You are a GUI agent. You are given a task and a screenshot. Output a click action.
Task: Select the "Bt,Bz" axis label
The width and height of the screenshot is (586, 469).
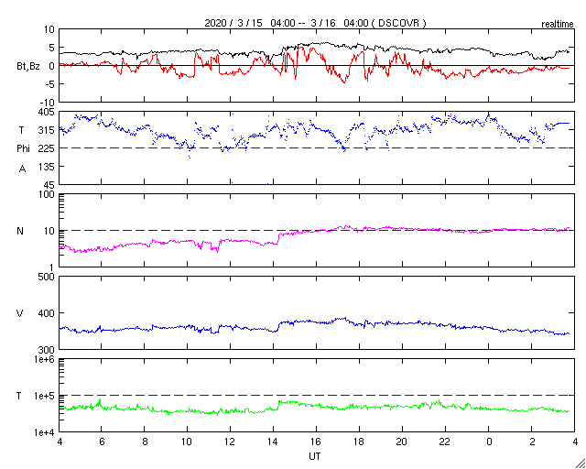tap(28, 67)
